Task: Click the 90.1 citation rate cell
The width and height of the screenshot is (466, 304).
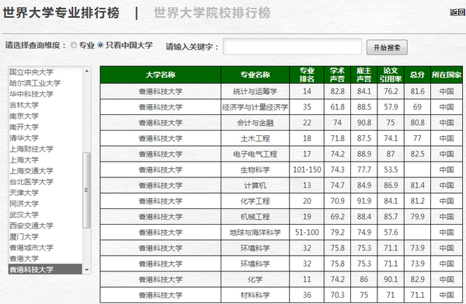Action: pyautogui.click(x=391, y=280)
